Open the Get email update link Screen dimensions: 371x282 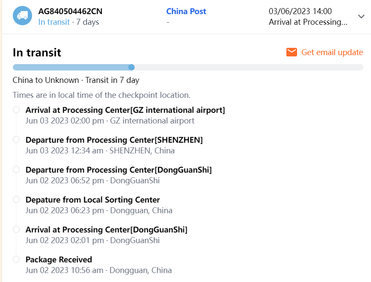point(332,52)
